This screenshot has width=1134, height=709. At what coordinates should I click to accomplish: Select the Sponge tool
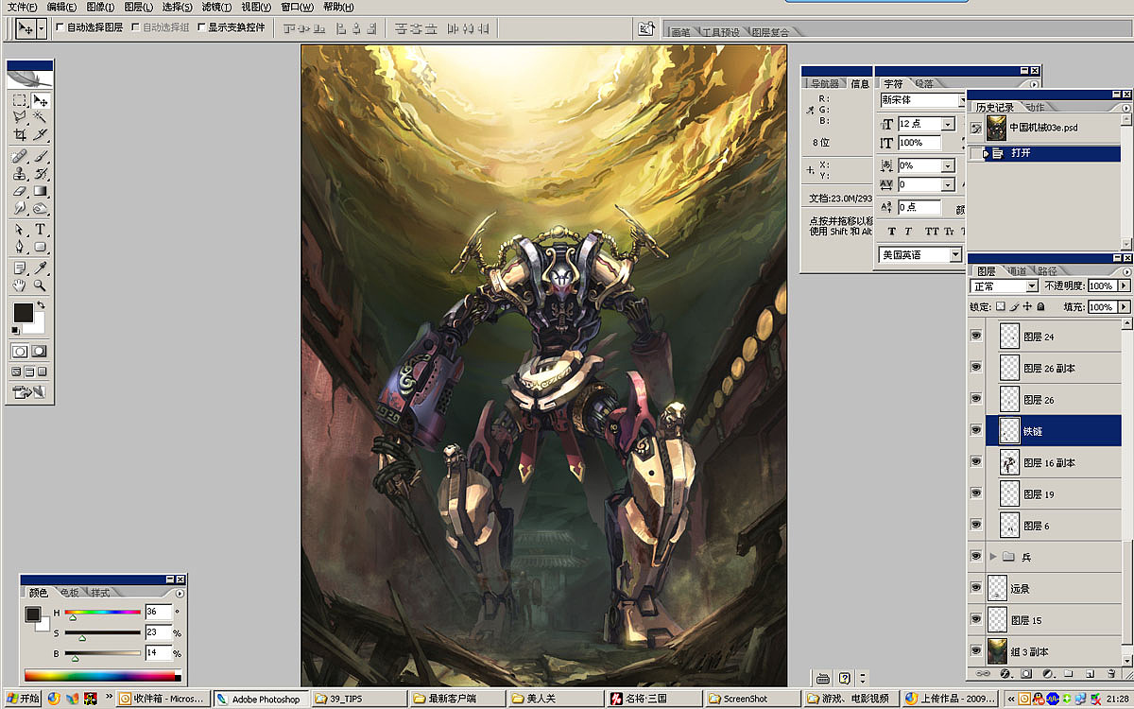click(x=41, y=209)
